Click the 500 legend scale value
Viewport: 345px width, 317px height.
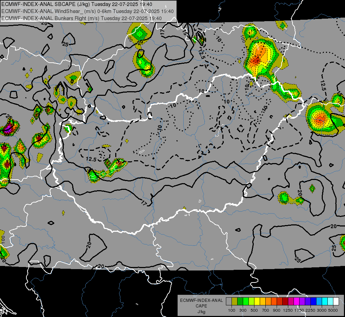[x=254, y=310]
